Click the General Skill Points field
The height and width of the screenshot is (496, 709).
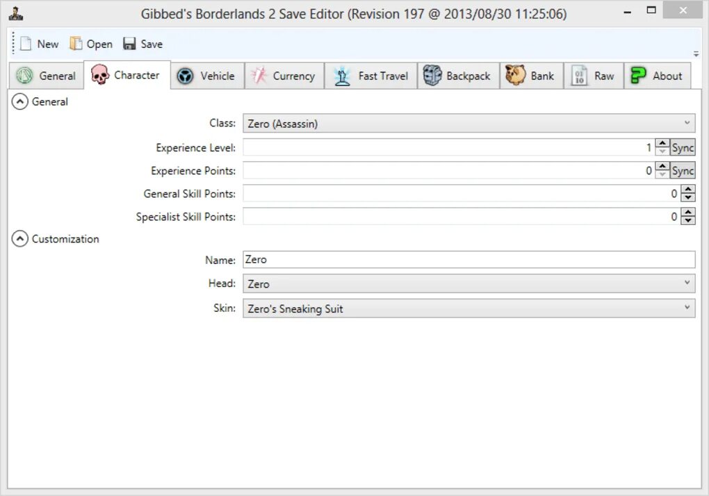462,194
